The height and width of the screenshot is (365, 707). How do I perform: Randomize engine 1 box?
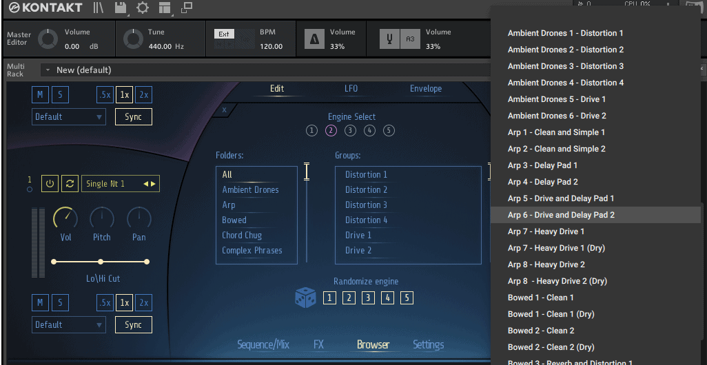(329, 298)
